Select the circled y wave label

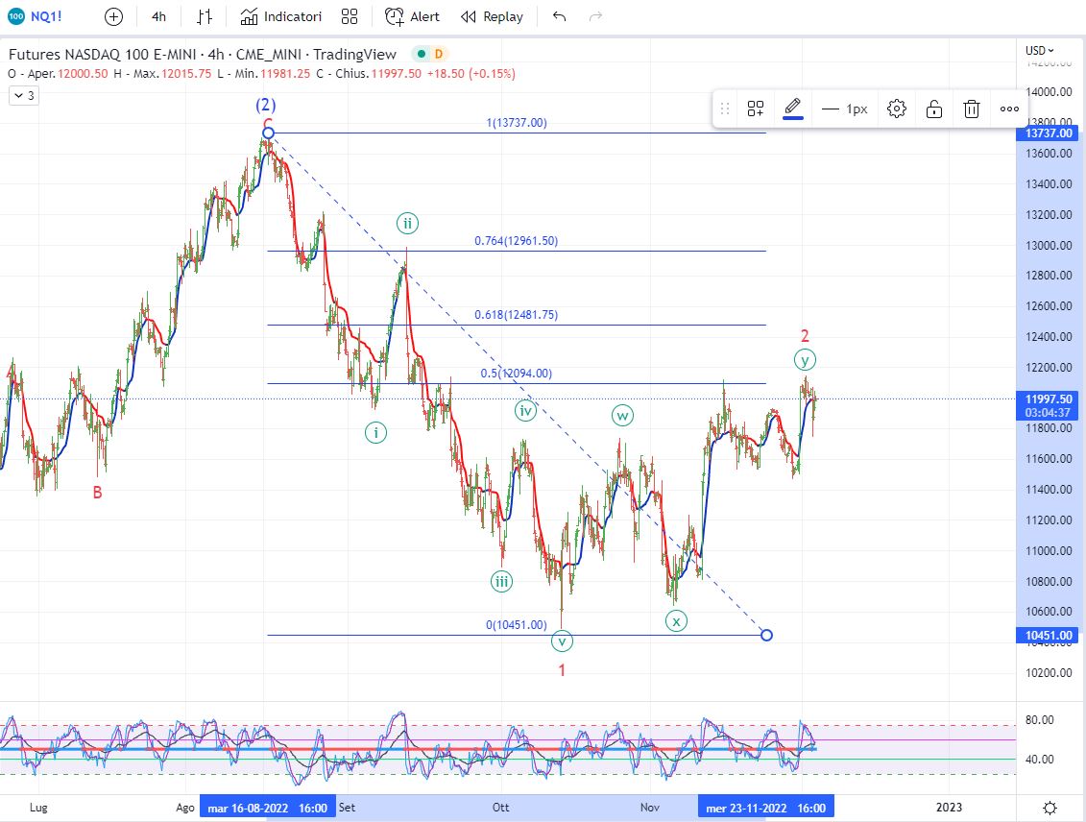point(805,359)
